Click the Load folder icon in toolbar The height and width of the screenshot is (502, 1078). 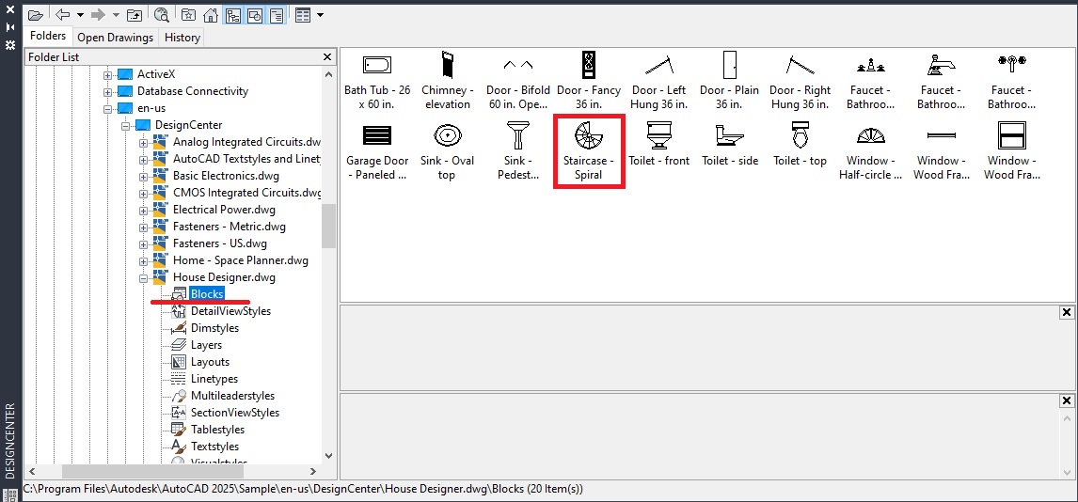pyautogui.click(x=36, y=15)
